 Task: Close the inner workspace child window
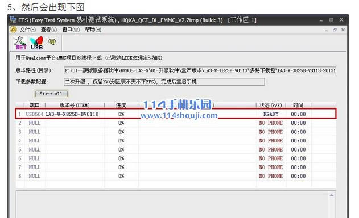(343, 30)
